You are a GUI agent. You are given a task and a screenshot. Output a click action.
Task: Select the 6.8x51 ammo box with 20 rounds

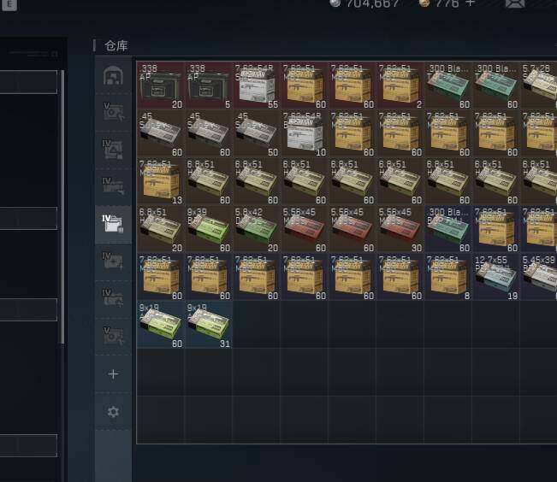[x=161, y=229]
